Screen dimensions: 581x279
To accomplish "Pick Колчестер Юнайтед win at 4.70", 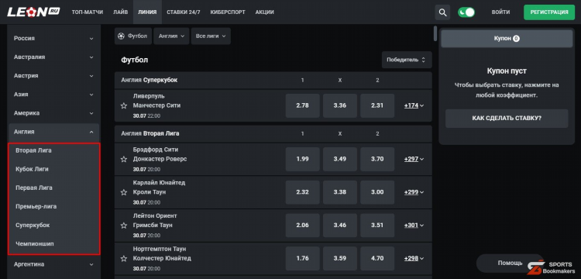I will click(377, 258).
